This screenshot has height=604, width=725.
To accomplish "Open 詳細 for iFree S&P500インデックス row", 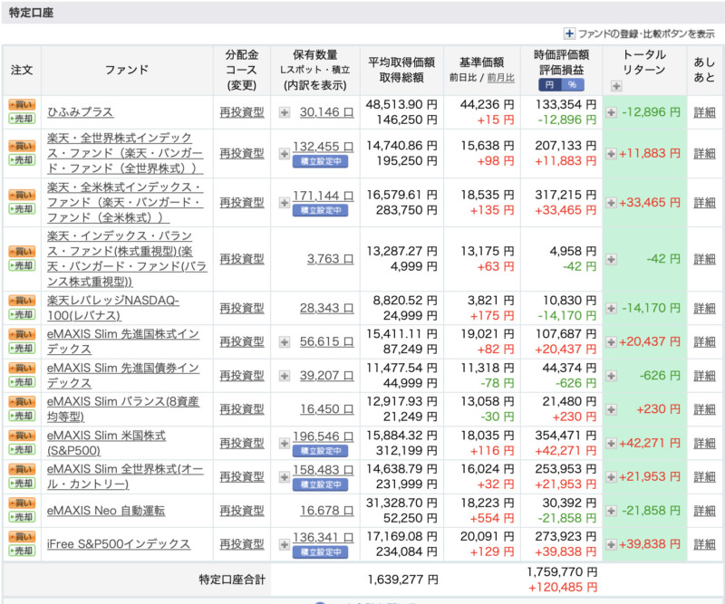I will pos(704,544).
